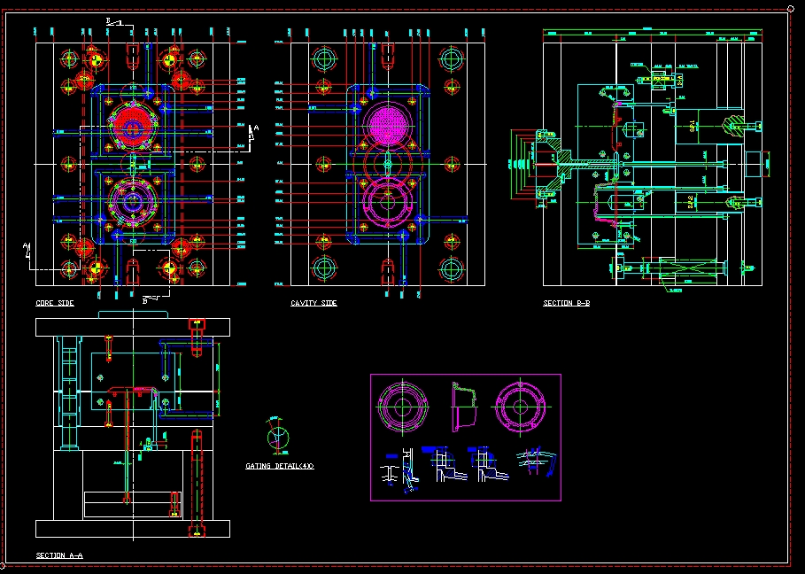Viewport: 805px width, 574px height.
Task: Select the red core insert circle in Core Side view
Action: pyautogui.click(x=131, y=124)
